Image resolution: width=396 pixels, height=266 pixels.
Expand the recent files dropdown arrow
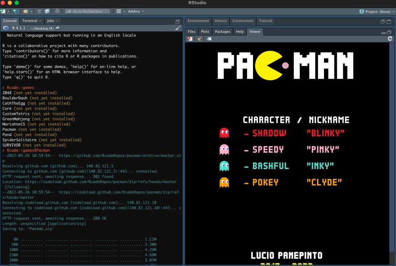(31, 12)
